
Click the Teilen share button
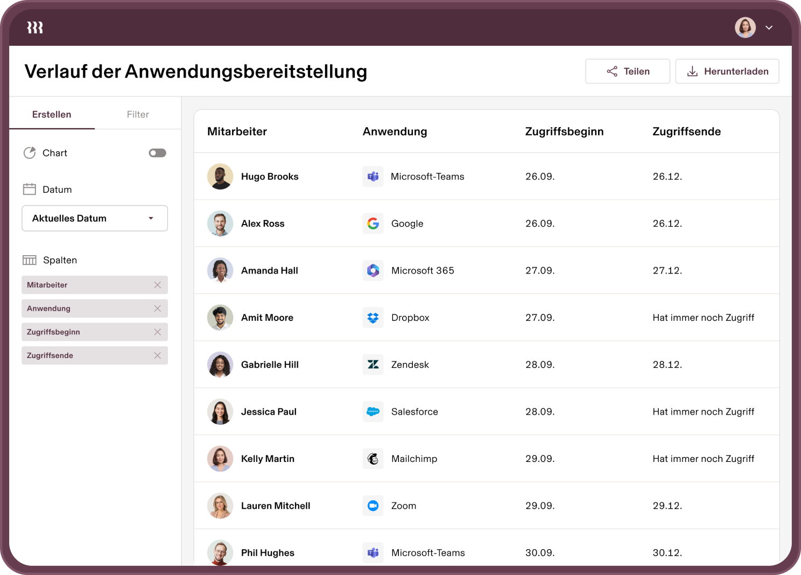coord(628,71)
